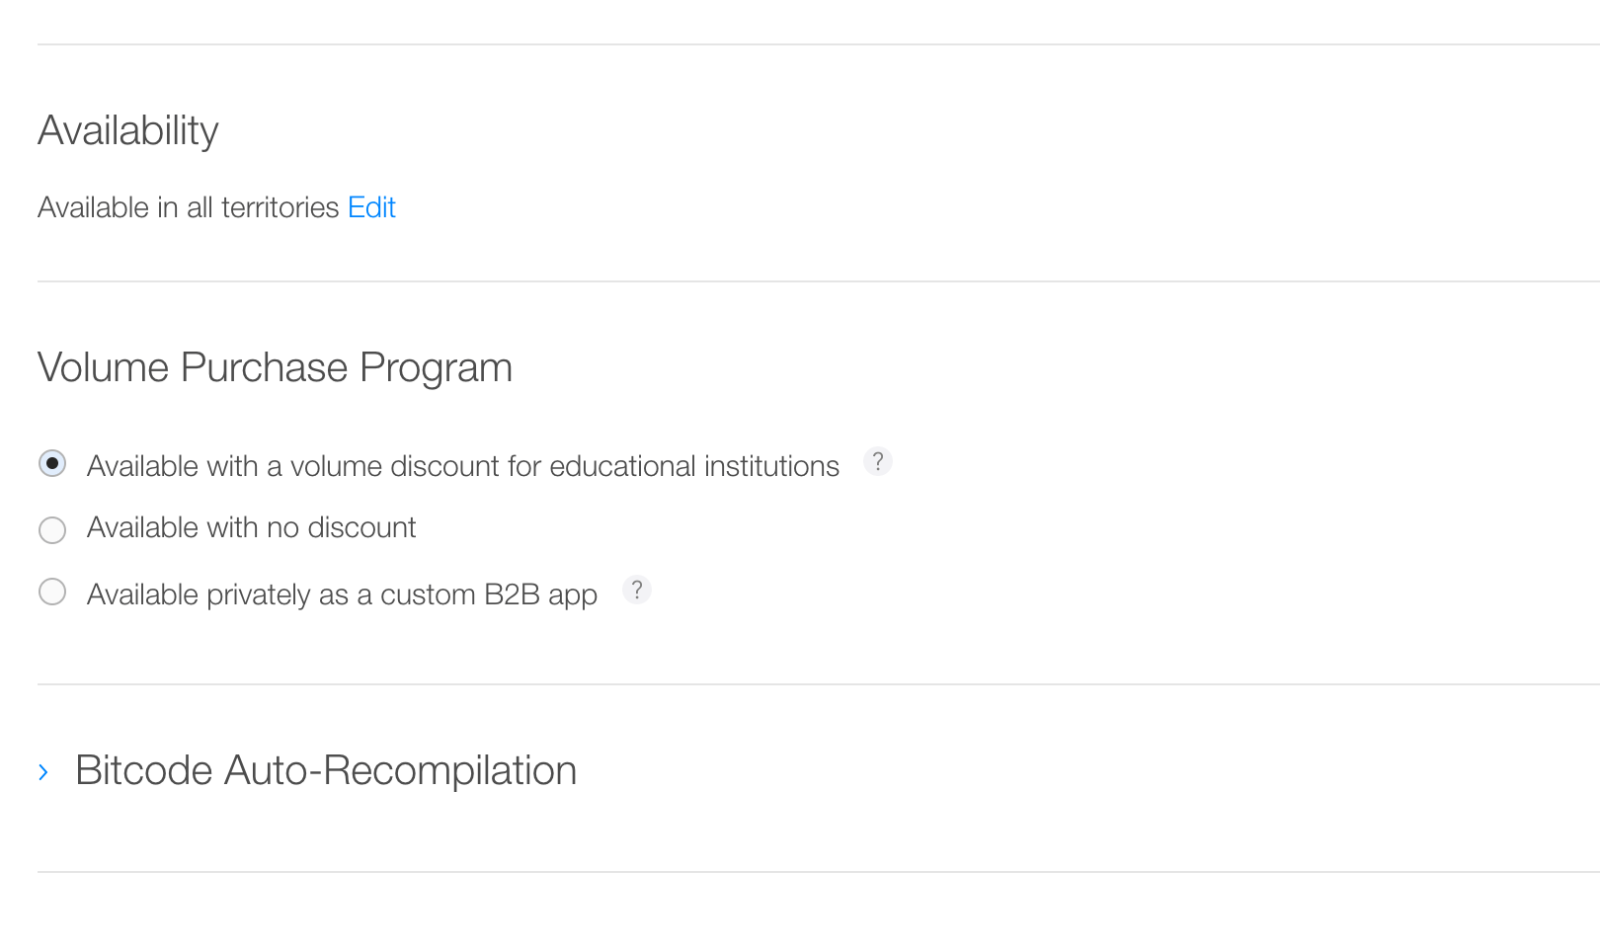Viewport: 1600px width, 950px height.
Task: Choose 'Available with no discount'
Action: coord(52,529)
